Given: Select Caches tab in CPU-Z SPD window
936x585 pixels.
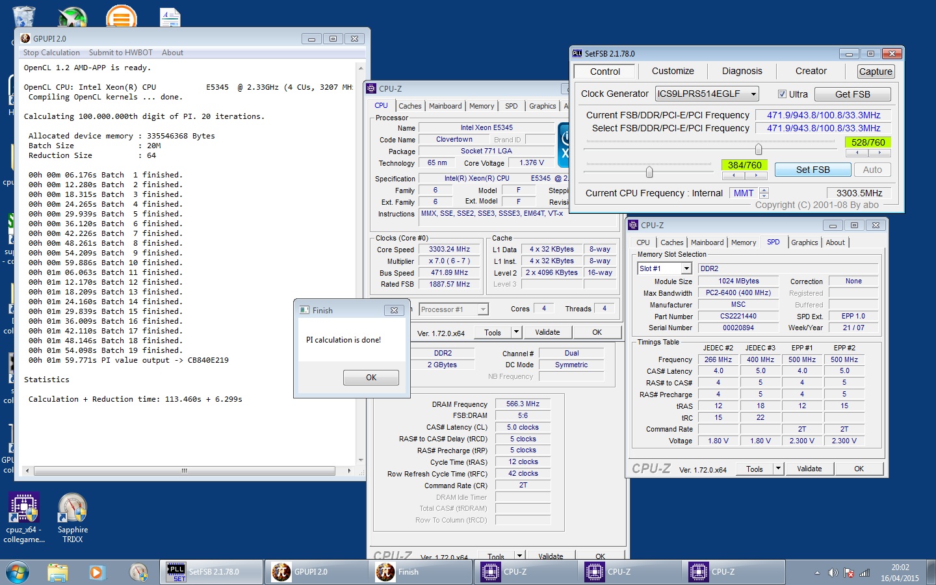Looking at the screenshot, I should coord(672,242).
